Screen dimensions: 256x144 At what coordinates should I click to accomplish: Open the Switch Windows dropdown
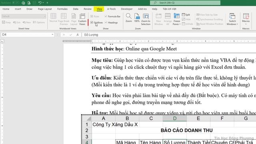tap(232, 23)
